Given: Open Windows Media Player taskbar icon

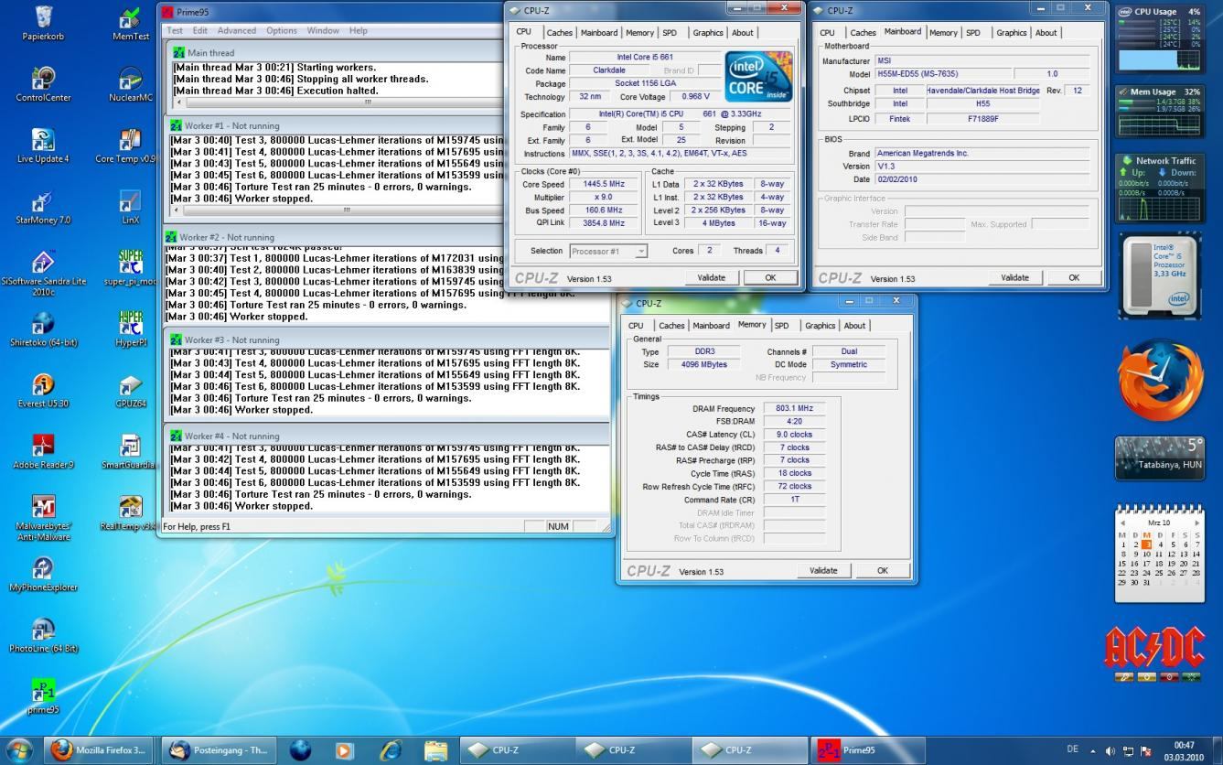Looking at the screenshot, I should 345,749.
